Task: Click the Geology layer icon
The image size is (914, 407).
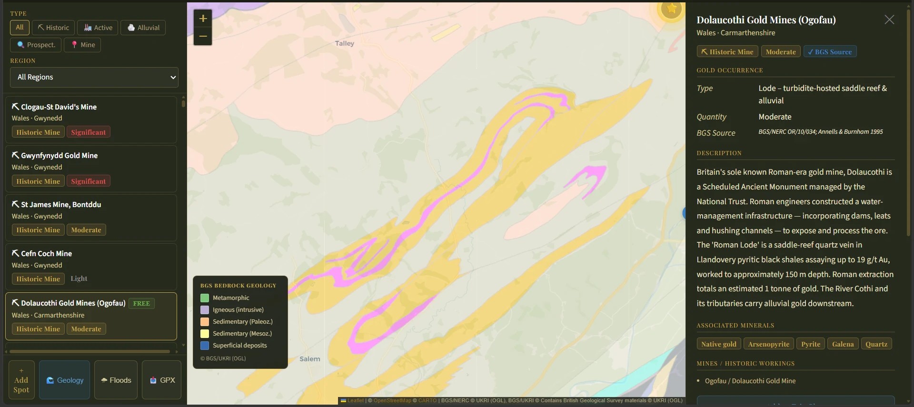Action: (50, 380)
